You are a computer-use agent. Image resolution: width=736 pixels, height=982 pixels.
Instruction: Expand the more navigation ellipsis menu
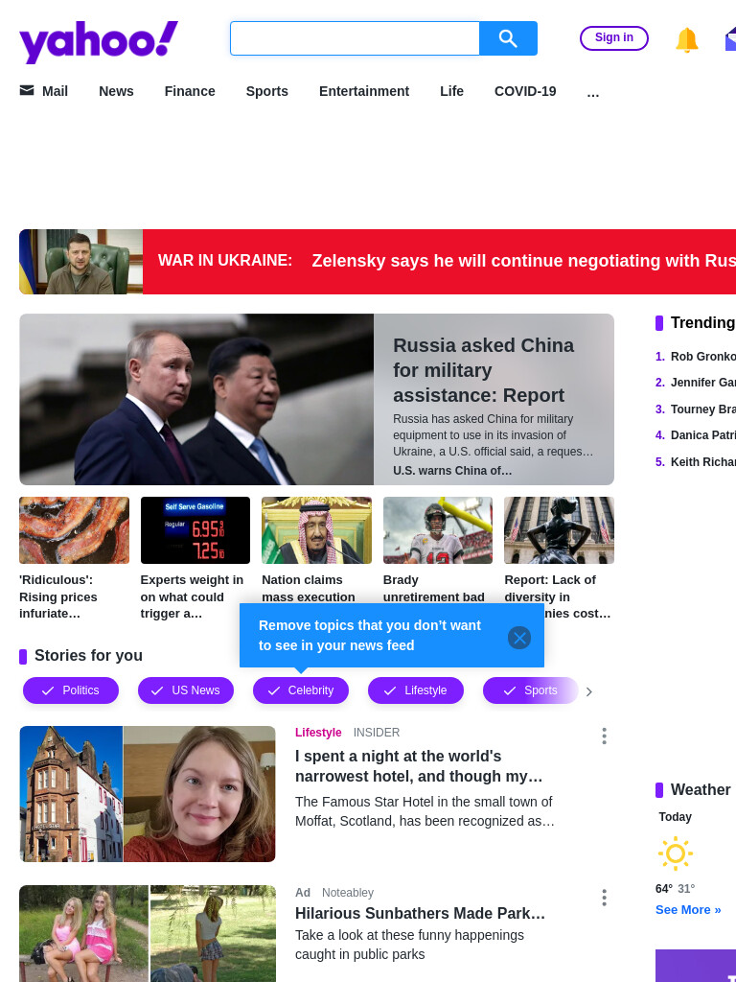592,93
